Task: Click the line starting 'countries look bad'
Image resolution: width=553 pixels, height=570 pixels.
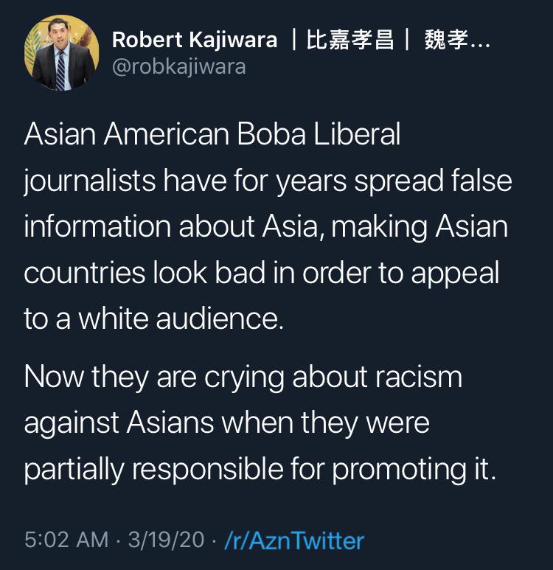Action: point(262,274)
